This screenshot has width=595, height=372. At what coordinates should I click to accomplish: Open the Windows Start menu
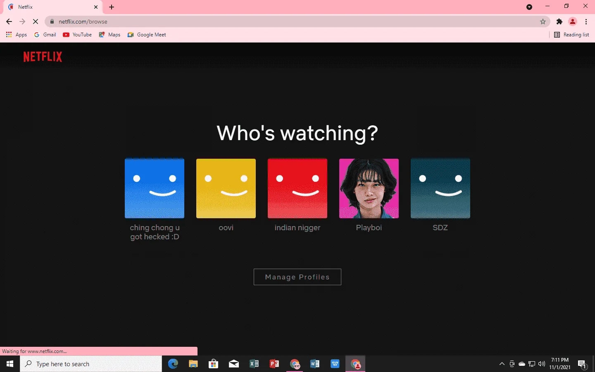[x=10, y=364]
